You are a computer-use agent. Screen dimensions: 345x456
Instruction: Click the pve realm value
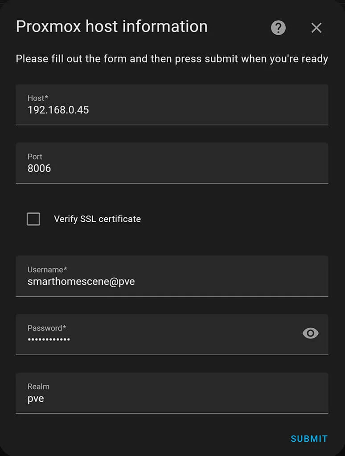pos(36,399)
